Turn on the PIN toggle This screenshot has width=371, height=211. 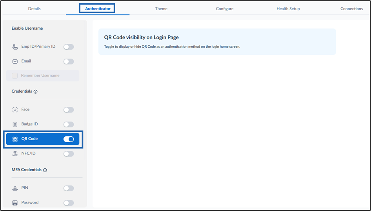coord(69,188)
